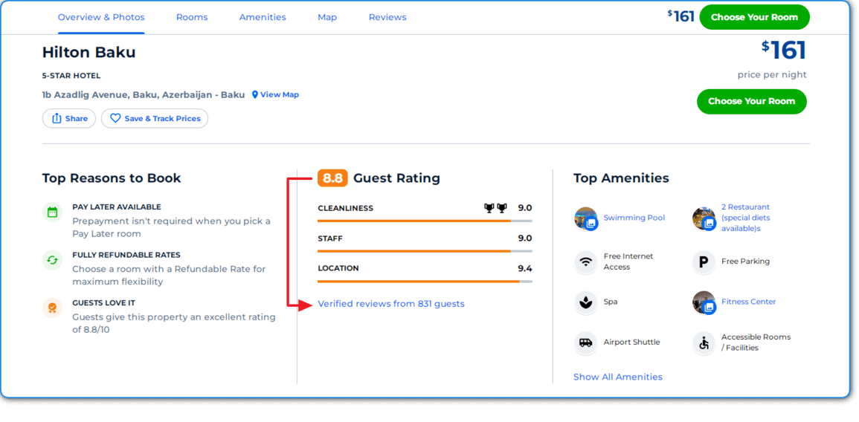859x422 pixels.
Task: Click the Hilton Baku hotel title
Action: [x=89, y=53]
